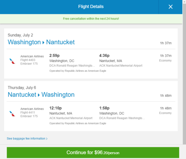186x159 pixels.
Task: Click ACK Nantucket Memorial Airport arrival text
Action: point(121,65)
